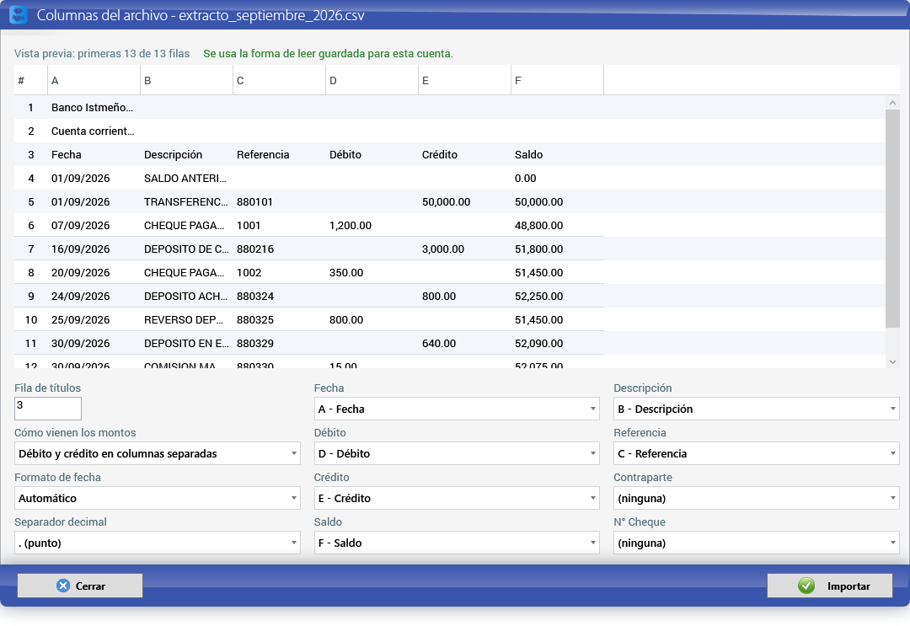Screen dimensions: 910x626
Task: Expand the Crédito column selector
Action: point(457,499)
